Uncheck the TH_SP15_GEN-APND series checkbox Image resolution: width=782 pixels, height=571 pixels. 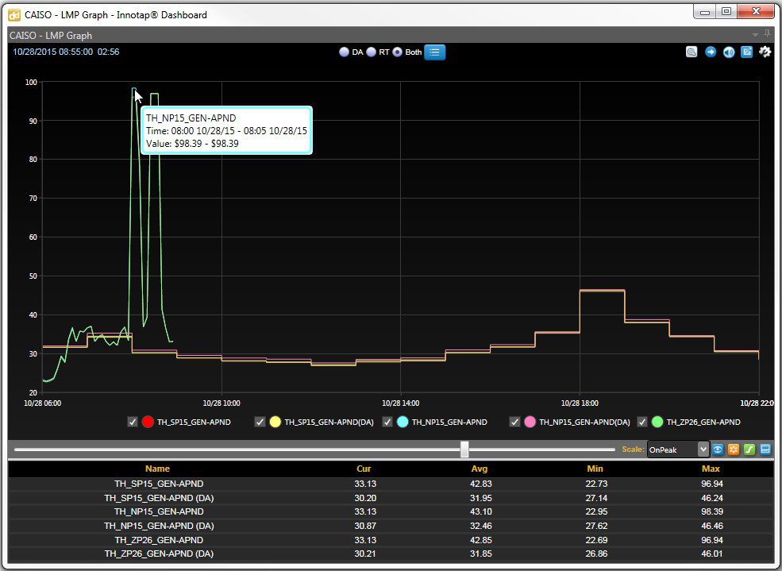click(132, 422)
